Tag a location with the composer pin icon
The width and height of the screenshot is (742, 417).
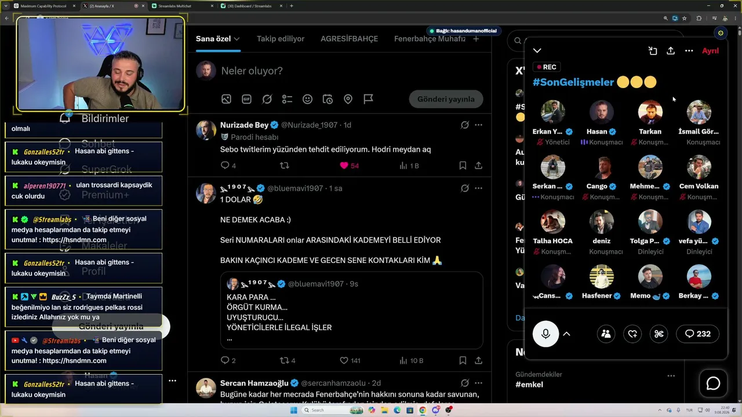point(348,99)
